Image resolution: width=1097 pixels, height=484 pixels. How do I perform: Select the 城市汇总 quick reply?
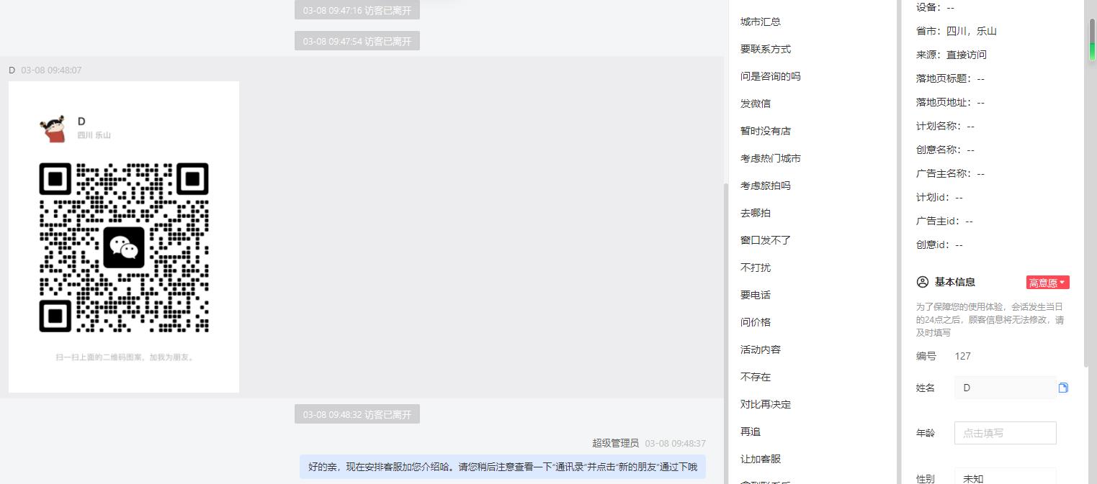click(761, 22)
